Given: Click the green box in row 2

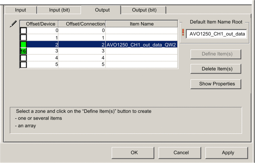Looking at the screenshot, I should [23, 44].
